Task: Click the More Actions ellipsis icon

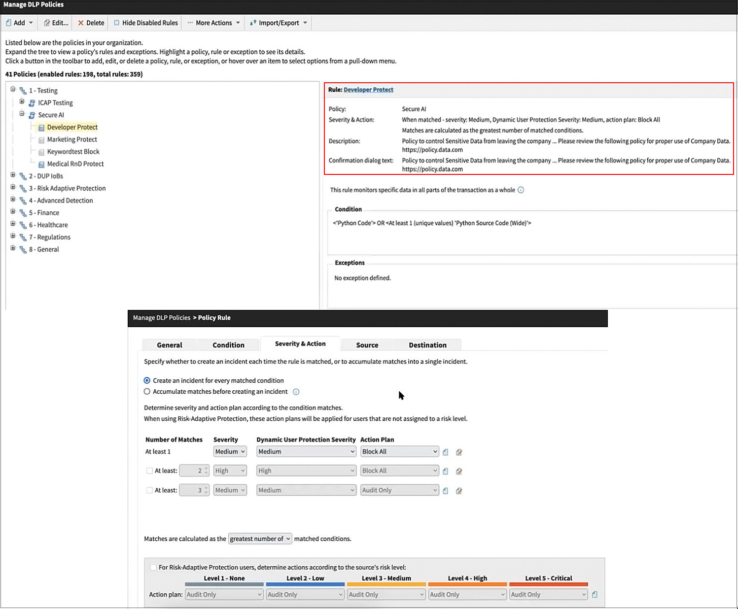Action: (x=190, y=23)
